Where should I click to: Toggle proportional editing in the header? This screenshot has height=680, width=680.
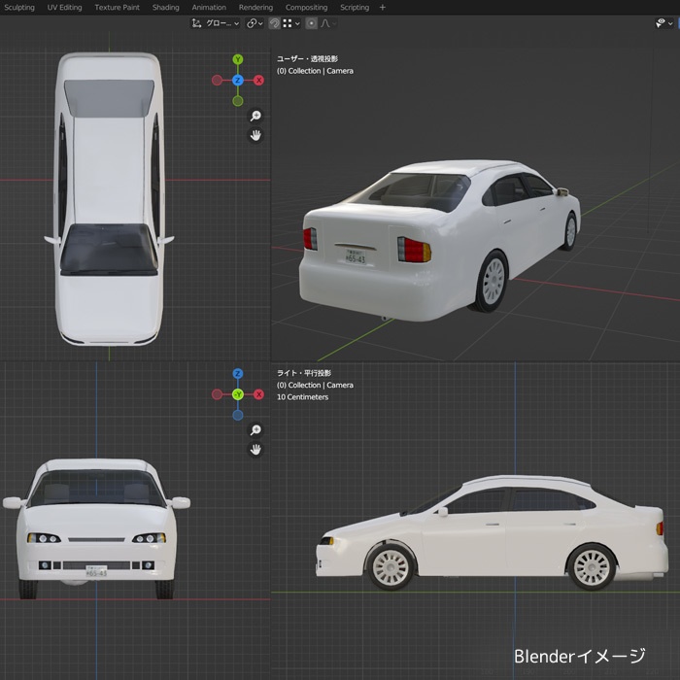311,23
